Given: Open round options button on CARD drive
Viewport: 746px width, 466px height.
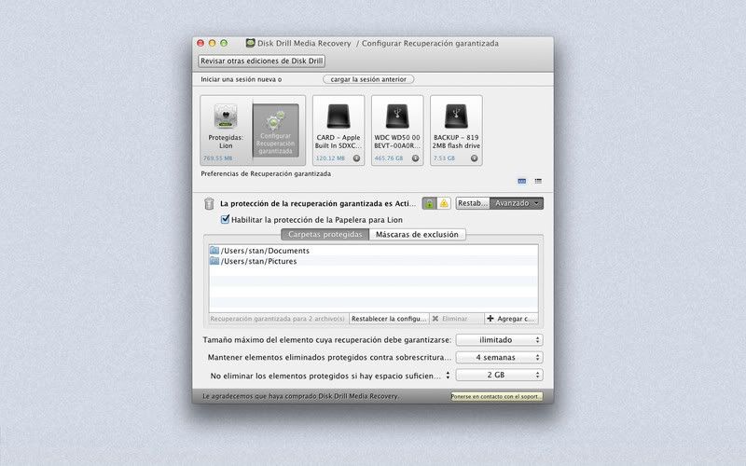Looking at the screenshot, I should [x=356, y=158].
